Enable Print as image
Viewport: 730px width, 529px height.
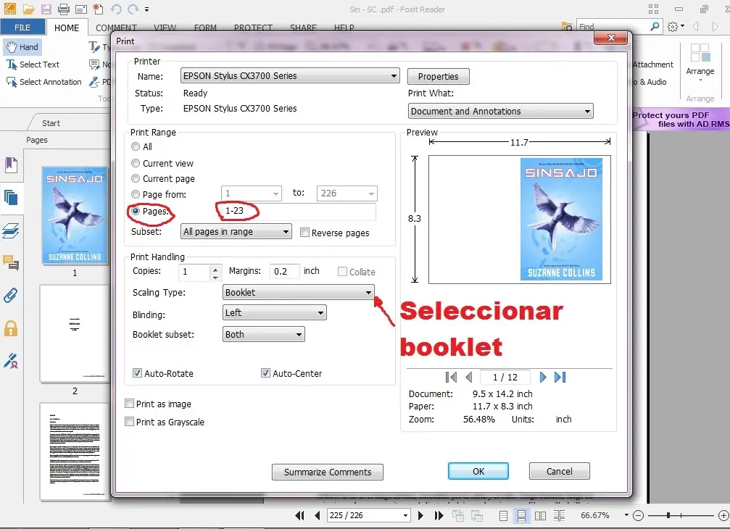pyautogui.click(x=130, y=404)
